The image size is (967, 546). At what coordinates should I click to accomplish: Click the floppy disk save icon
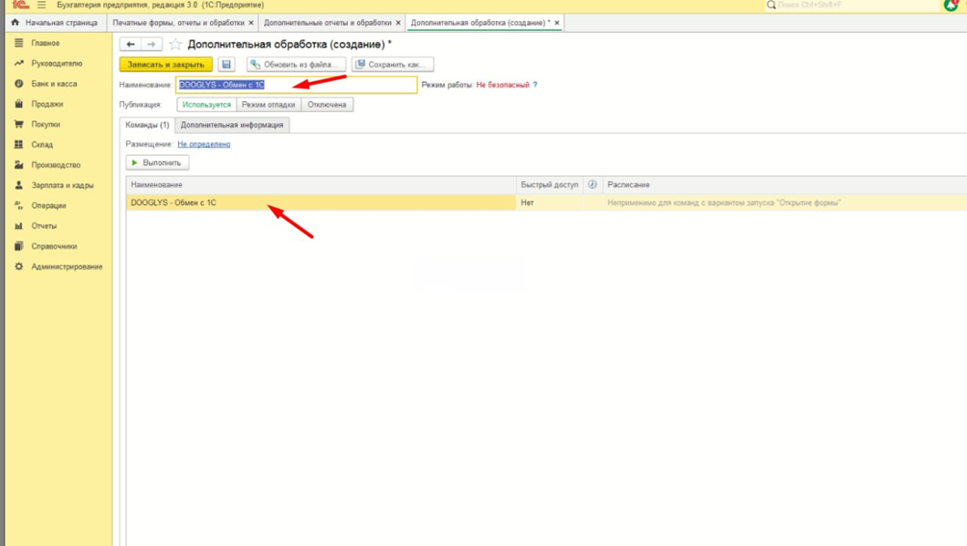pos(226,65)
